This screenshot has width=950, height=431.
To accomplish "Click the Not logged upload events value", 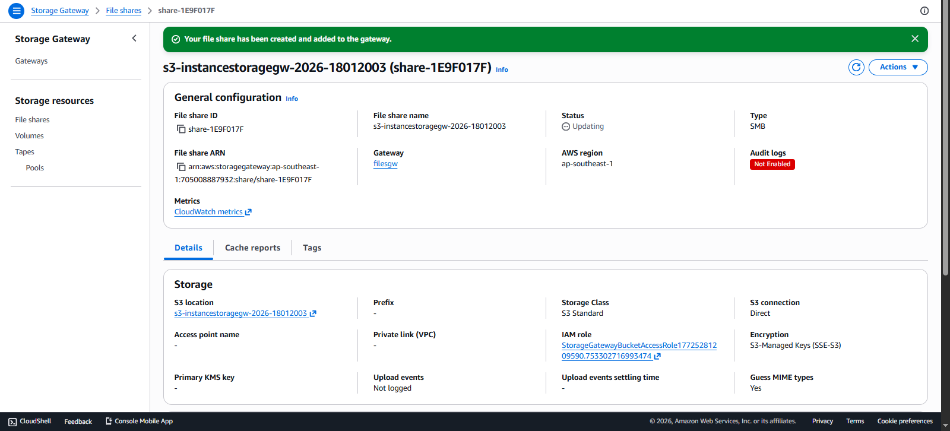I will pos(392,388).
